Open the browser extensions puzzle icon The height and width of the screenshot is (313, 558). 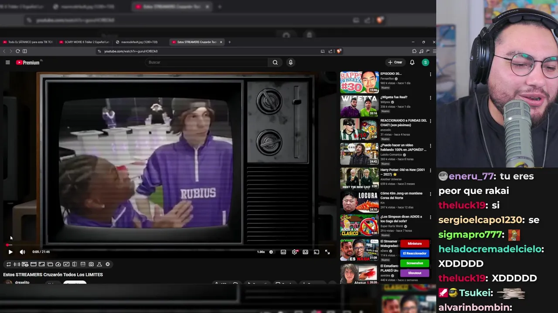[x=414, y=51]
